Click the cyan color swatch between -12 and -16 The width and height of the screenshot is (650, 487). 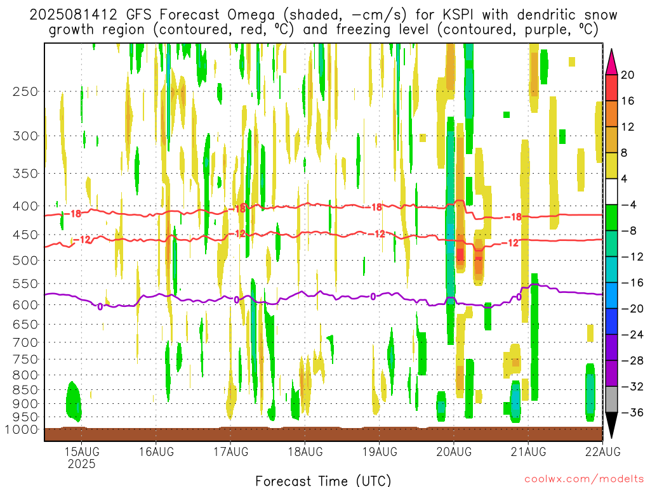tap(611, 269)
